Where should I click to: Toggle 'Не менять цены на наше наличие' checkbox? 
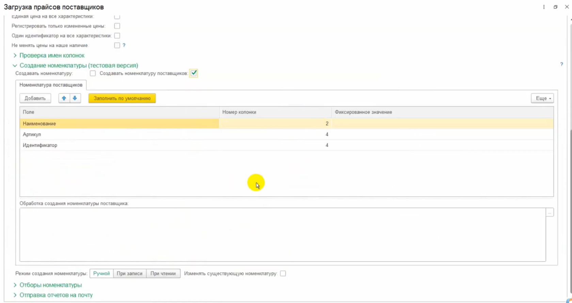pyautogui.click(x=117, y=45)
